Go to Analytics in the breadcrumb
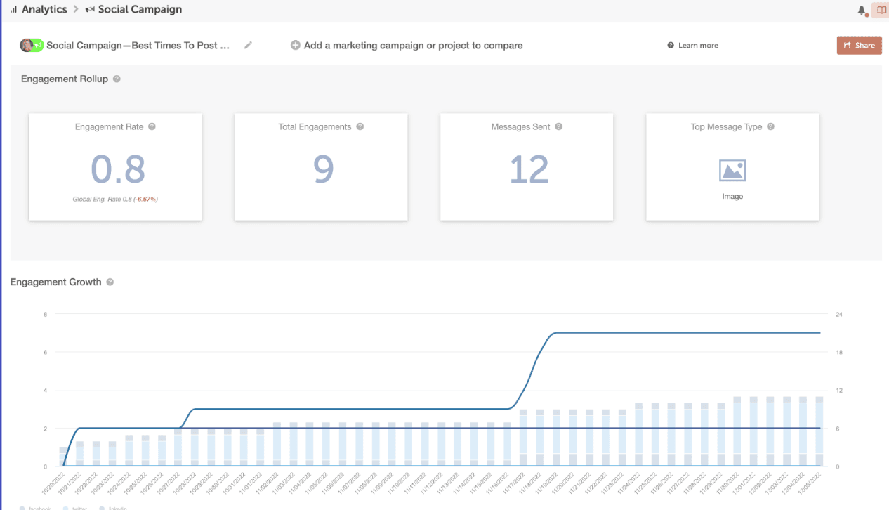This screenshot has width=889, height=510. click(44, 10)
